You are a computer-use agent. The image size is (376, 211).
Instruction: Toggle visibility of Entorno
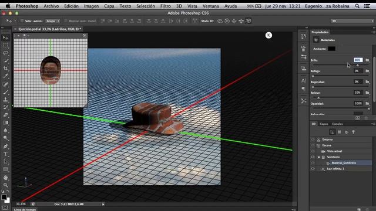click(313, 139)
